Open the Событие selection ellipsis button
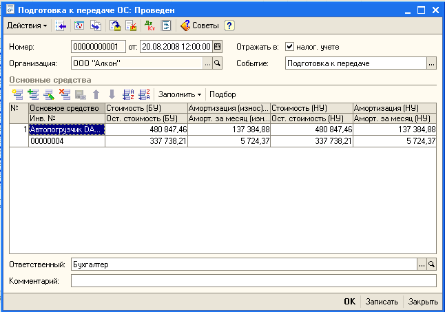The image size is (445, 312). point(431,63)
